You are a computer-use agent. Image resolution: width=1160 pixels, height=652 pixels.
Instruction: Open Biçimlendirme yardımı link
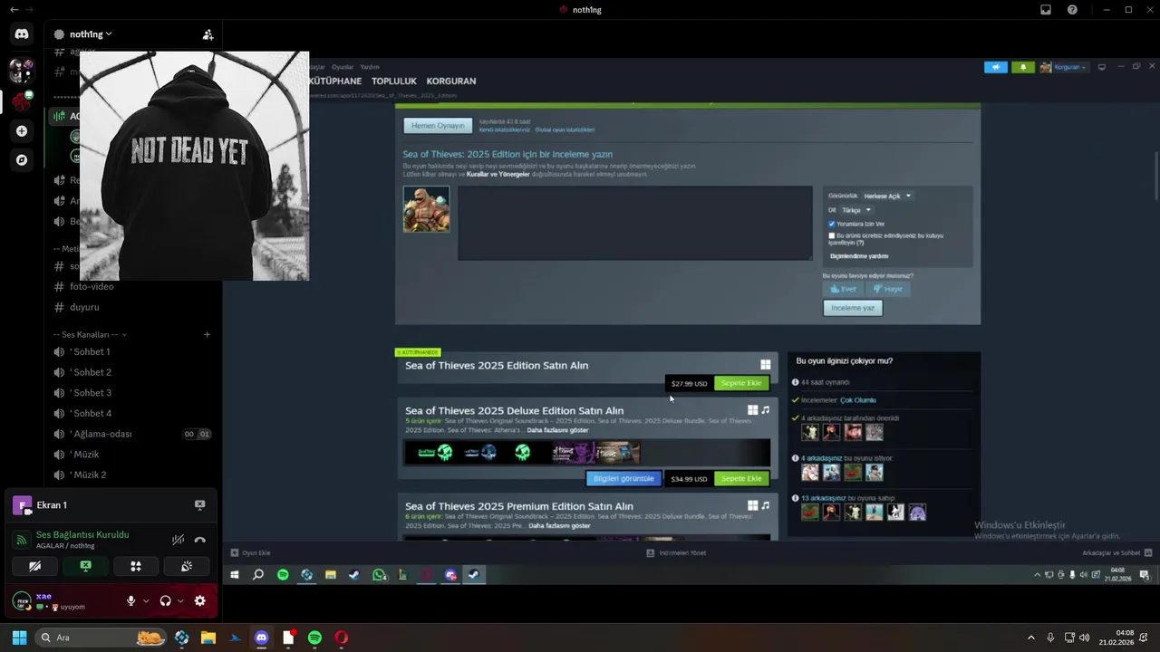pos(859,256)
